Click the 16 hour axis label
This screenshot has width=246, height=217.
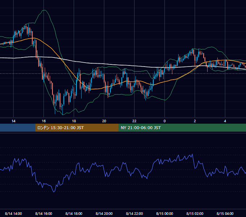pos(44,121)
